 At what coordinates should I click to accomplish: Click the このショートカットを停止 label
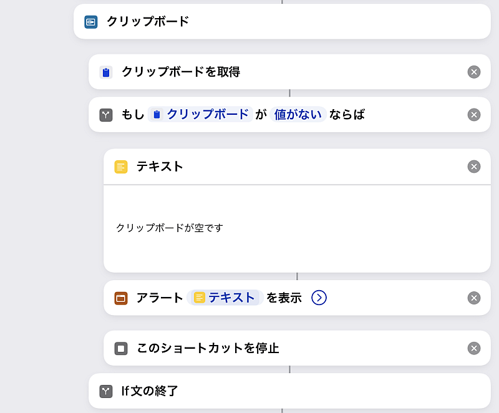208,348
